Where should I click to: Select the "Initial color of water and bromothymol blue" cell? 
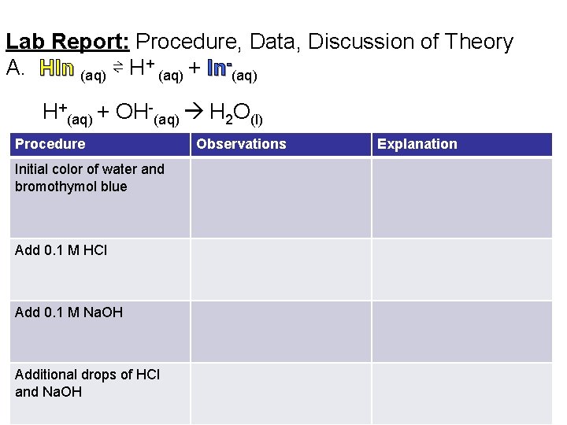tap(90, 178)
